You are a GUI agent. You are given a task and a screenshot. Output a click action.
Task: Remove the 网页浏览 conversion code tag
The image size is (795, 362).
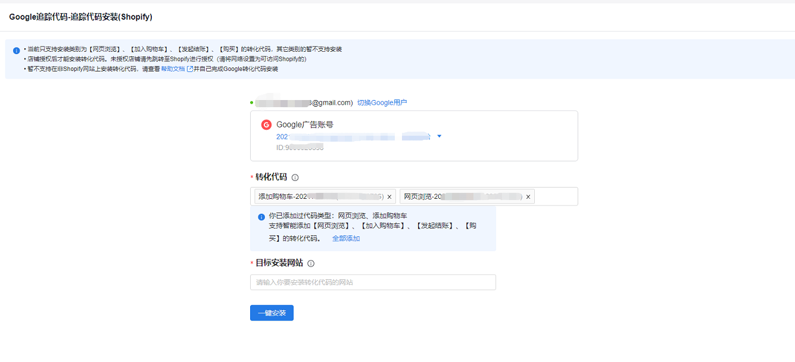pyautogui.click(x=528, y=196)
